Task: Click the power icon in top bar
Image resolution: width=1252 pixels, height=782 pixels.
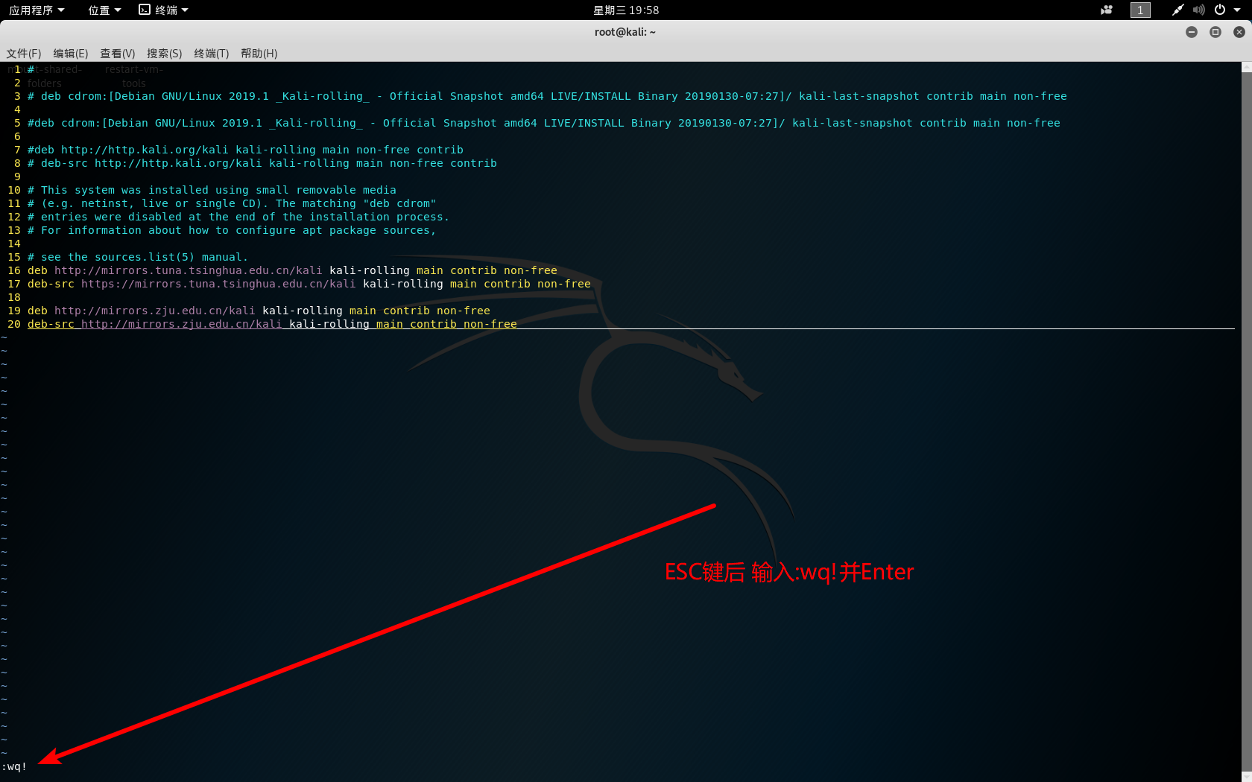Action: tap(1220, 10)
